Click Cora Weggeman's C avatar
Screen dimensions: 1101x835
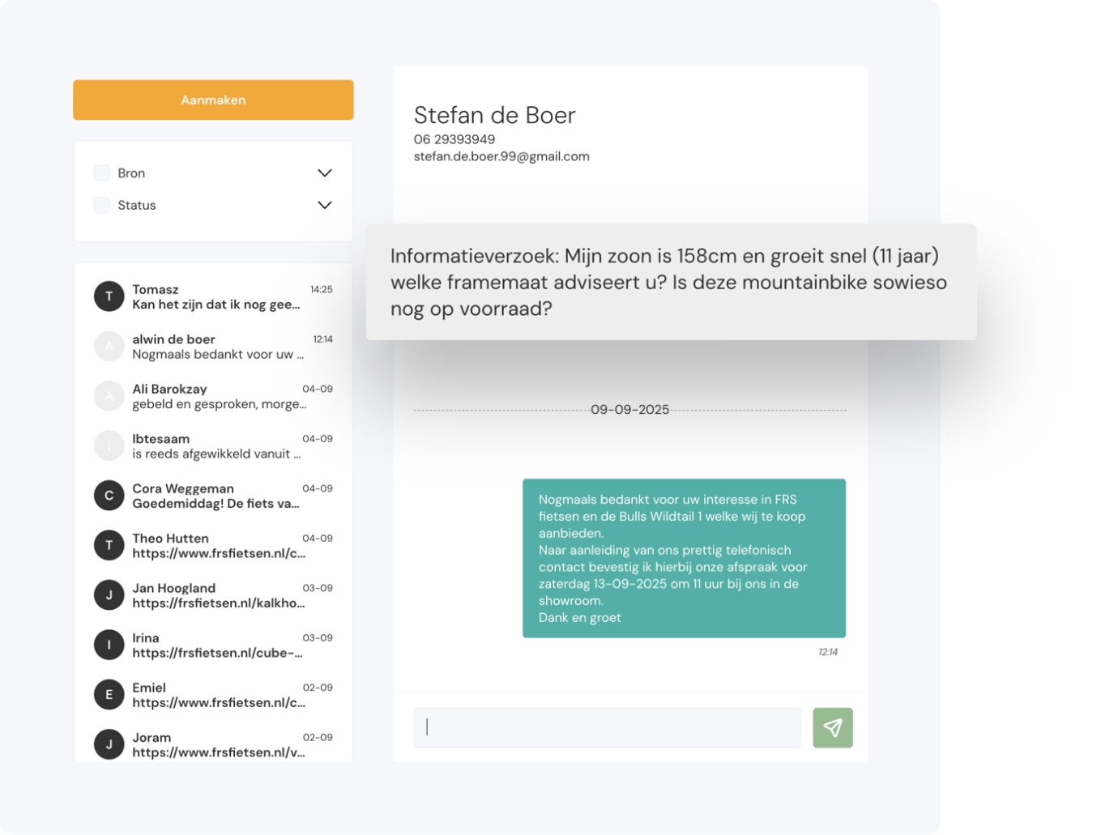(x=109, y=496)
